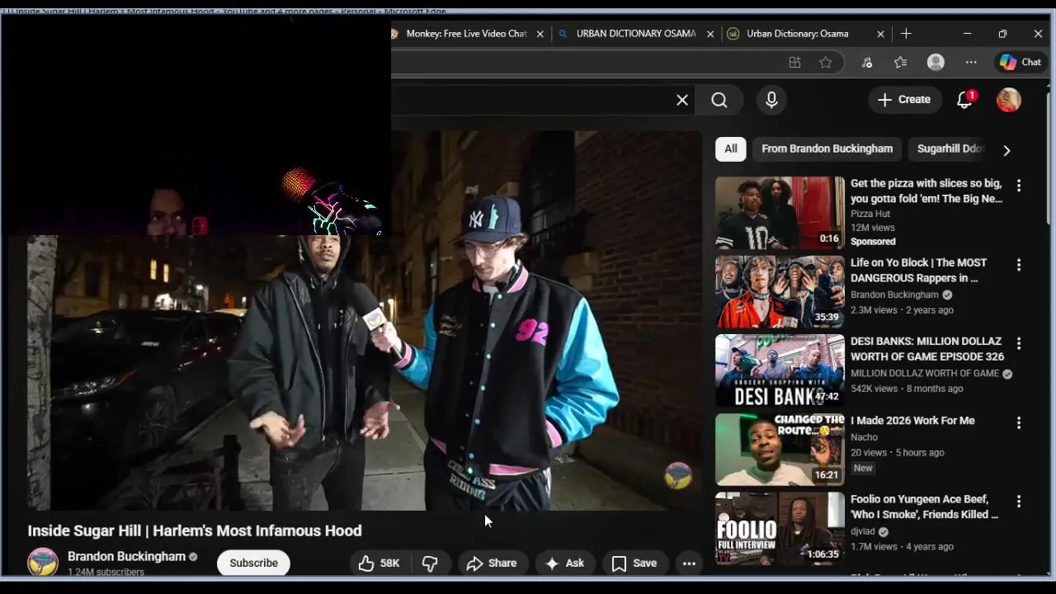This screenshot has height=594, width=1056.
Task: Open Brandon Buckingham channel name link
Action: pos(126,557)
